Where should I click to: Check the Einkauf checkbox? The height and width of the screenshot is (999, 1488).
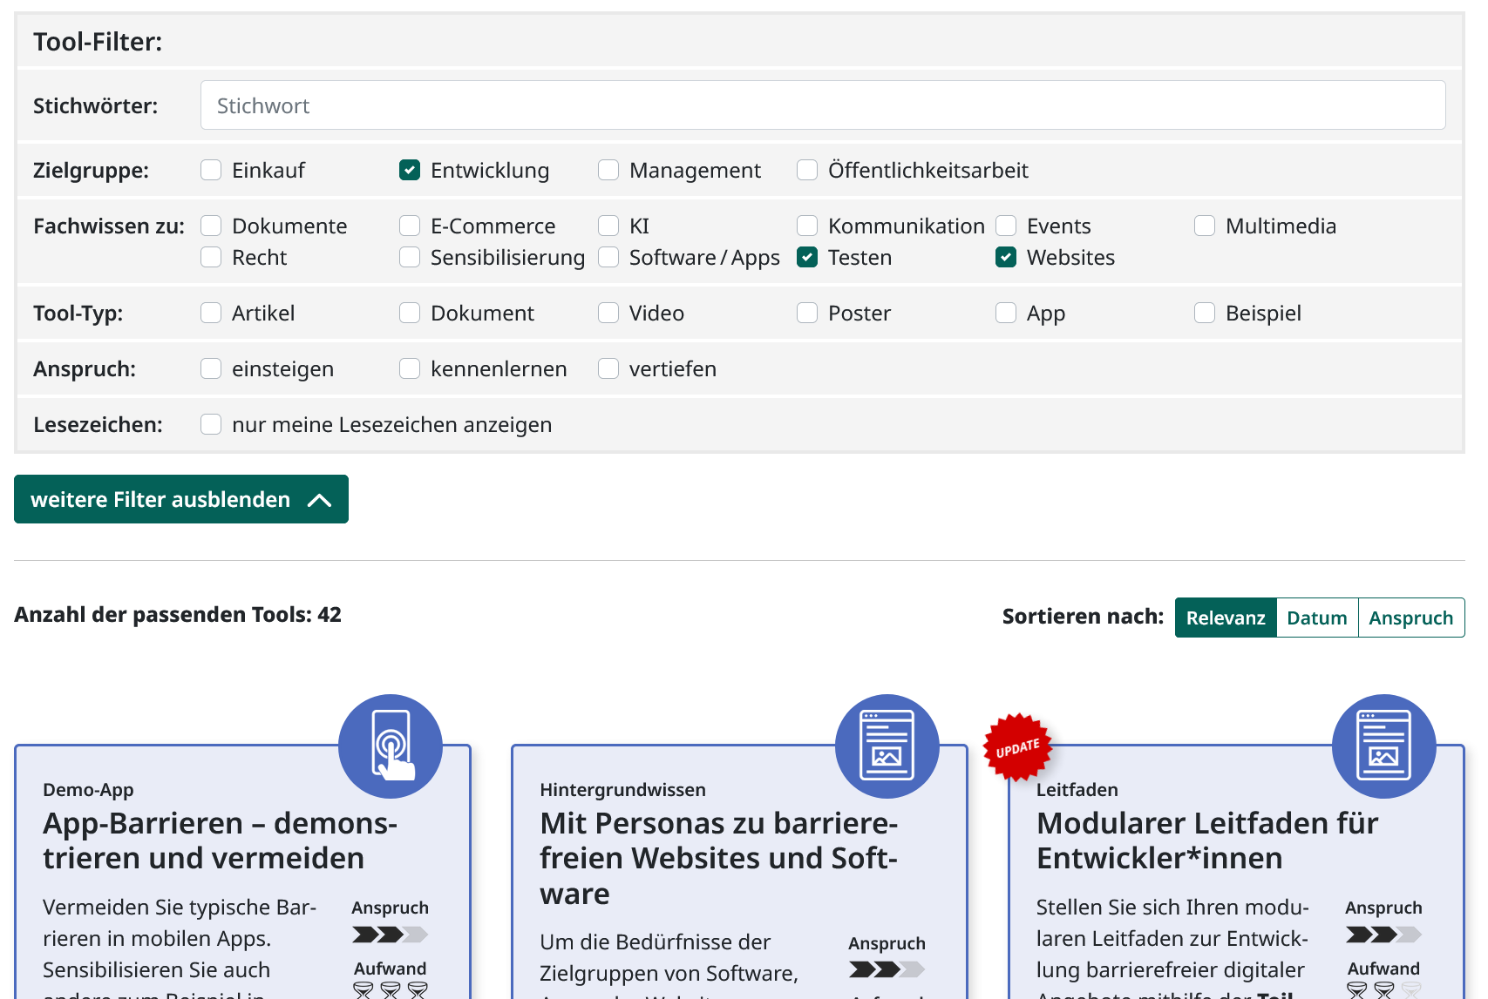click(211, 170)
